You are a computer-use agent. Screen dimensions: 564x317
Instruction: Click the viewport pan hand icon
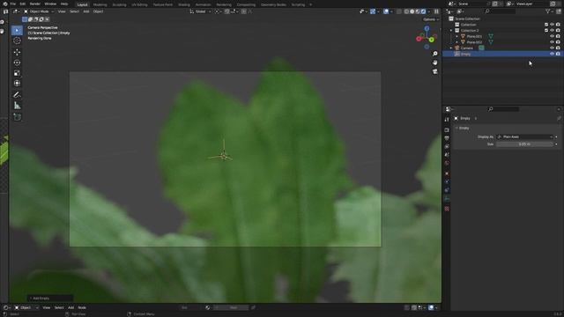(x=435, y=63)
